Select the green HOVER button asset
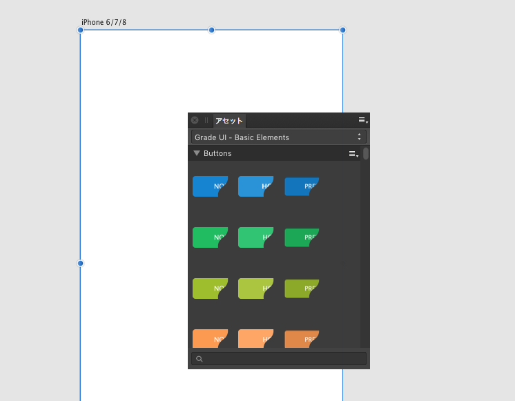Viewport: 515px width, 401px height. click(256, 237)
